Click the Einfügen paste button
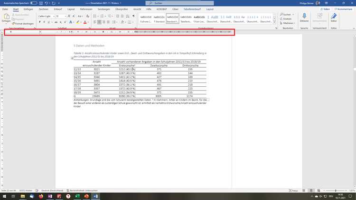Viewport: 356px width, 200px height. [x=6, y=18]
